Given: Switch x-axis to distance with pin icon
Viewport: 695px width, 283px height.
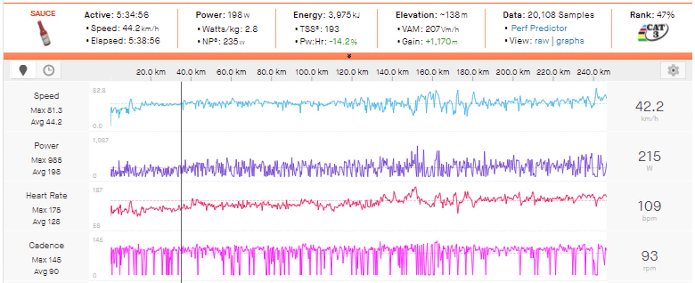Looking at the screenshot, I should click(x=23, y=70).
